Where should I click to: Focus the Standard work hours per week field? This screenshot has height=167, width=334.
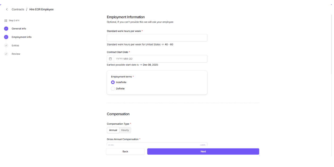[157, 38]
